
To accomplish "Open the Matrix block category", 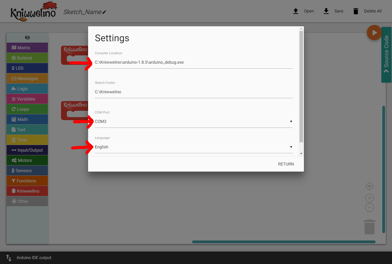I will click(x=27, y=48).
